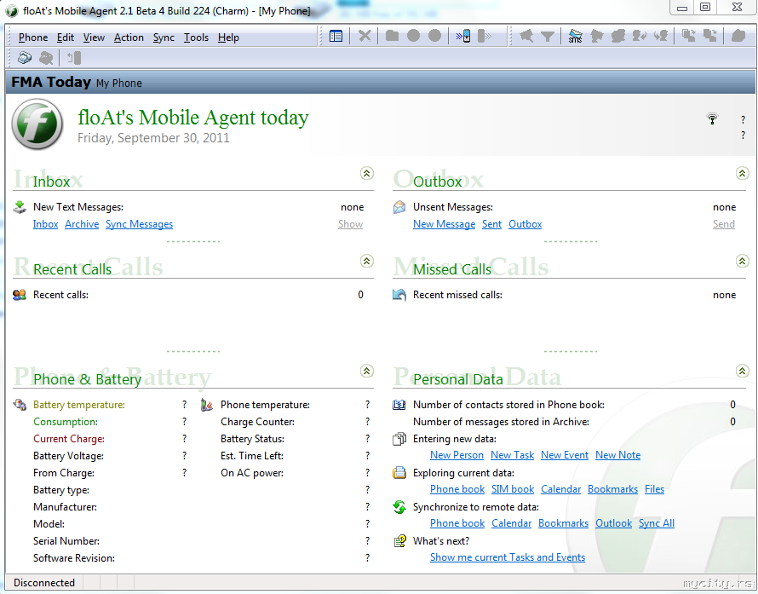
Task: Click the Battery Voltage label
Action: coord(68,456)
